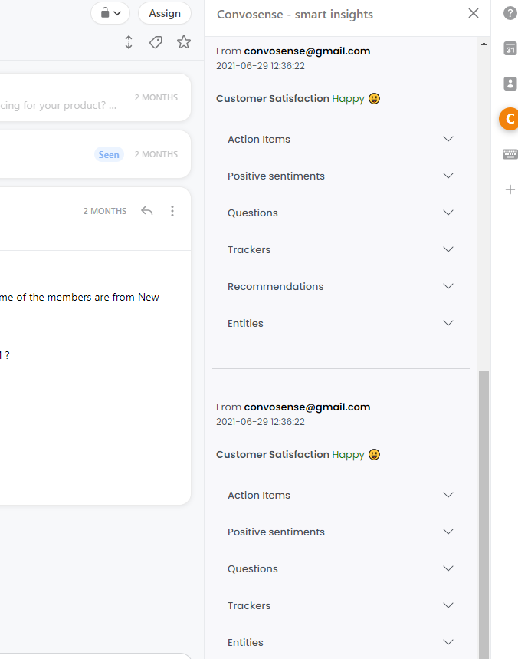
Task: Expand Questions in first insight
Action: (x=340, y=213)
